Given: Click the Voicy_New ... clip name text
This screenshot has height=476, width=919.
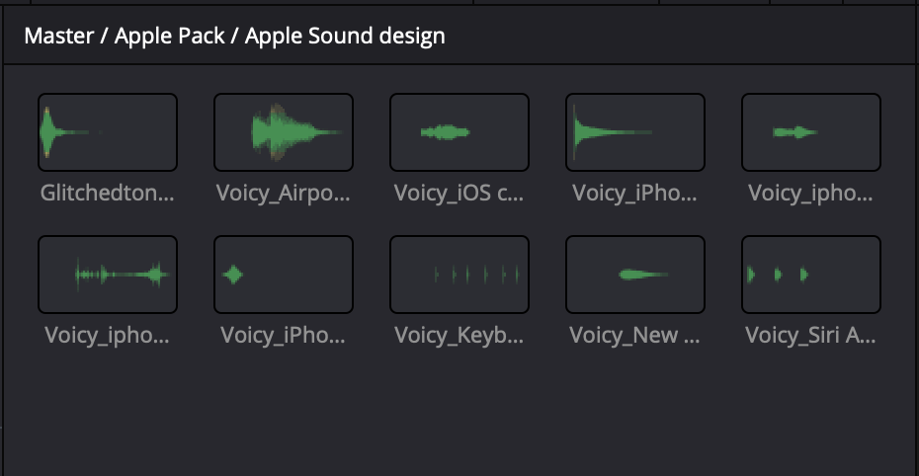Looking at the screenshot, I should 635,335.
